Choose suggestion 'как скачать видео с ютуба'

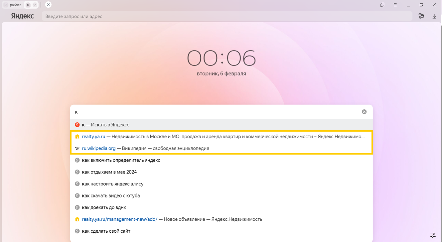111,195
